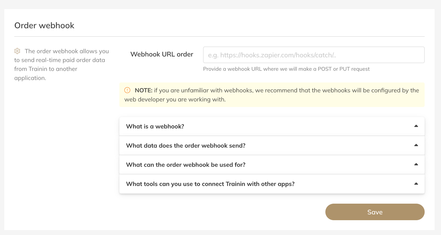Click the arrow beside the "What tools" question

click(x=416, y=184)
